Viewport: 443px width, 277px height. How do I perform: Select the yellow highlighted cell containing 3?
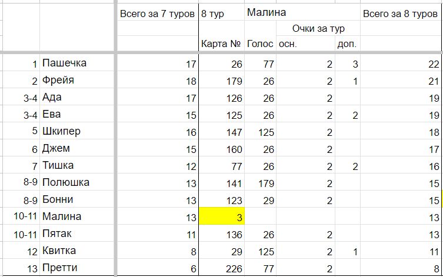click(221, 216)
